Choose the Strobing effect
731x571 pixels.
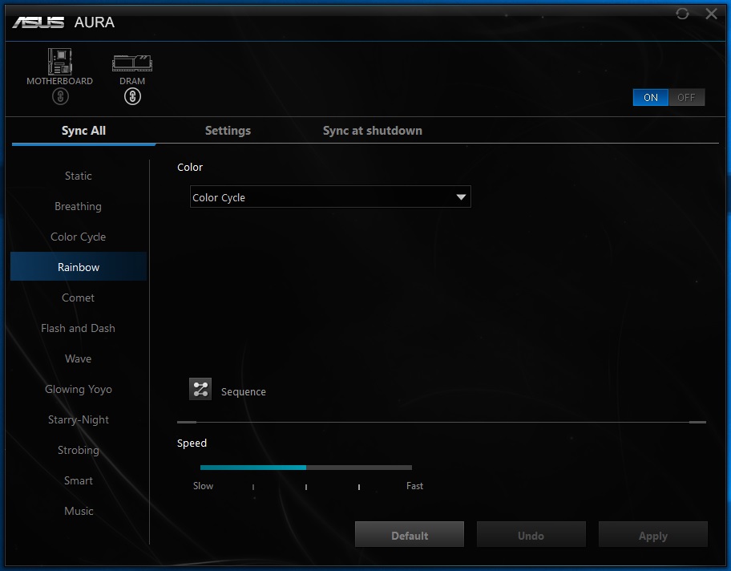point(79,450)
